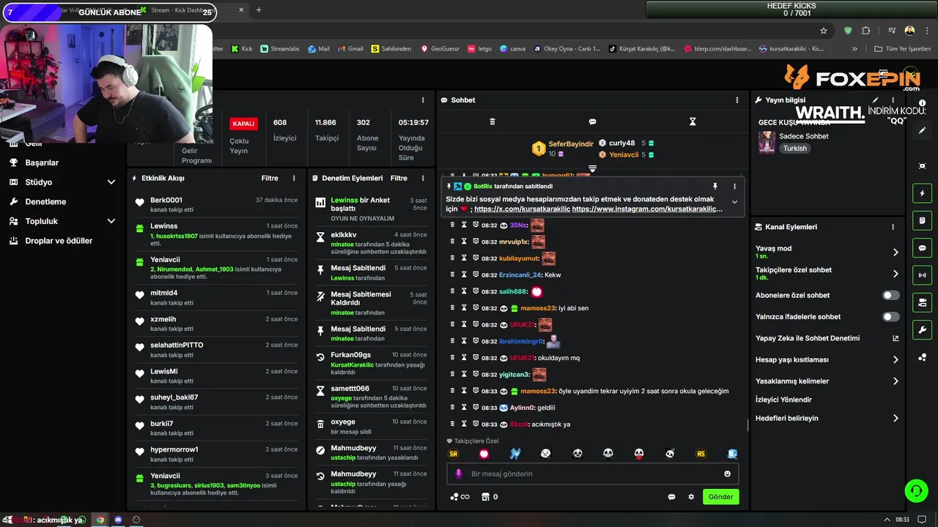Click the channel points infinity icon
938x527 pixels.
[x=460, y=497]
